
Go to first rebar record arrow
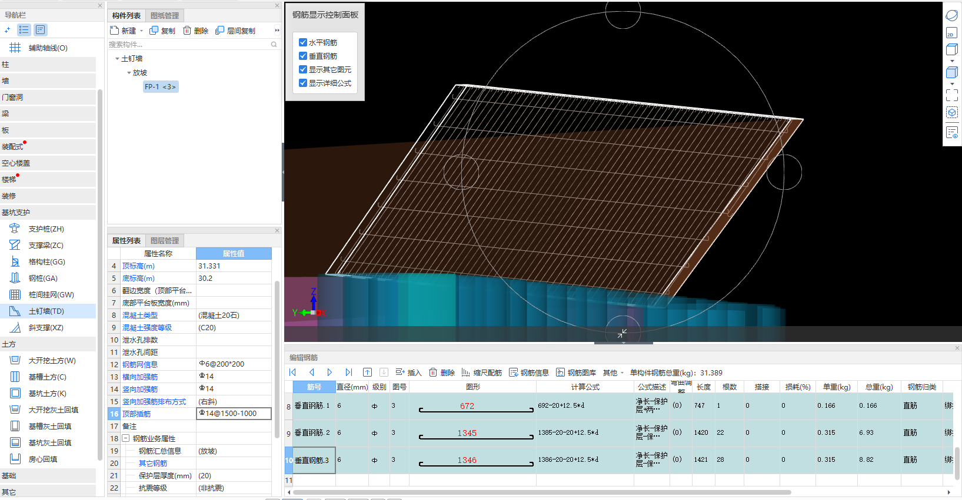292,373
